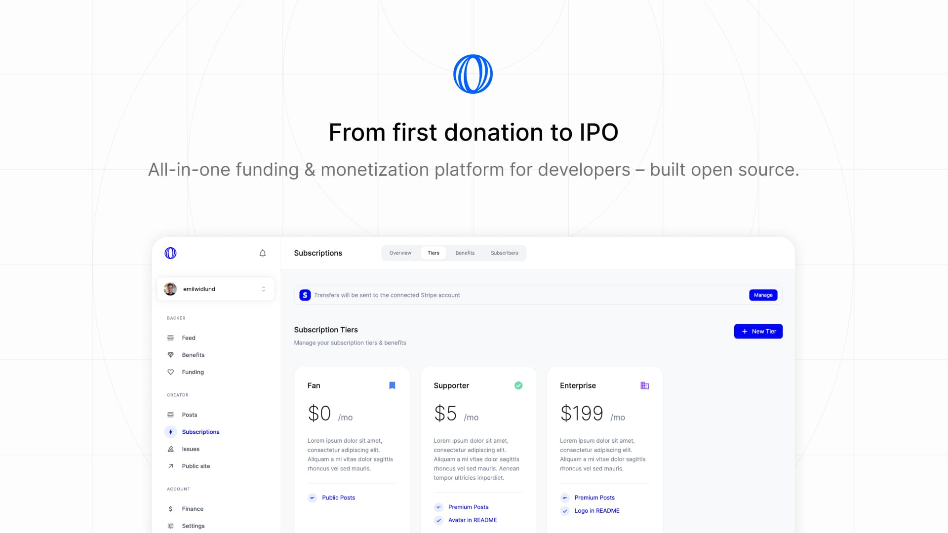Click 'Transfers will be sent' Stripe notice text
The height and width of the screenshot is (533, 948).
pos(387,295)
